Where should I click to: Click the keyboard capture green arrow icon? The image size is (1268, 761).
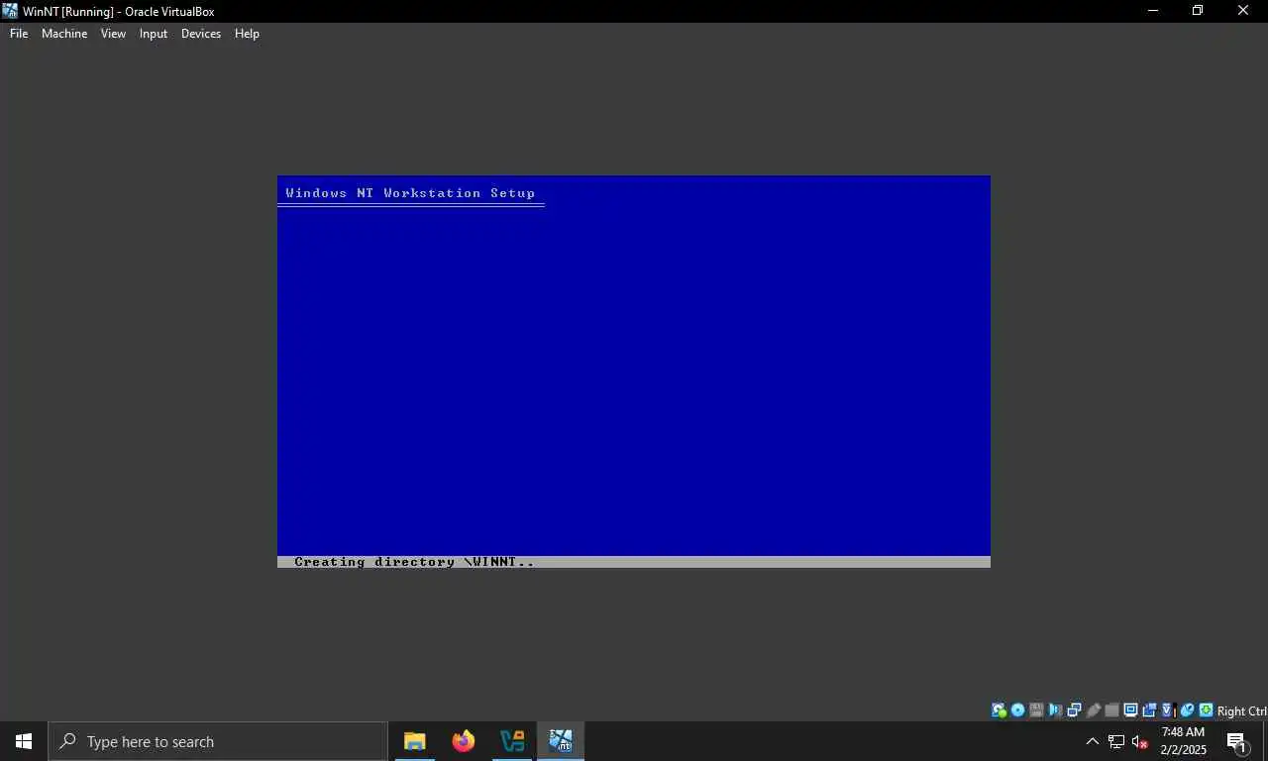pos(1206,710)
